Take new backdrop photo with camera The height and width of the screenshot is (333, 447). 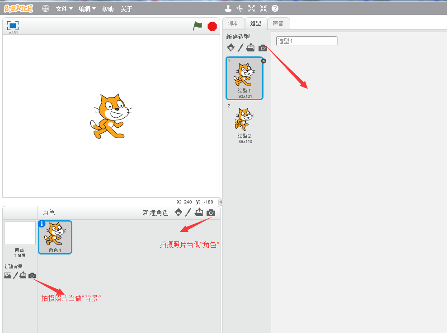coord(32,276)
